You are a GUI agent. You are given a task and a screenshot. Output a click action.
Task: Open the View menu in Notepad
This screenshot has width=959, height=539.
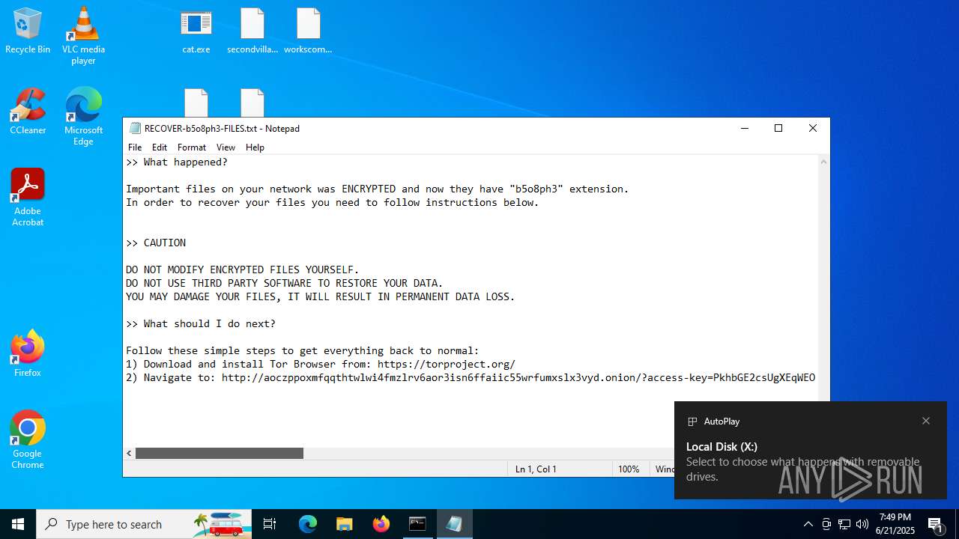click(x=226, y=147)
